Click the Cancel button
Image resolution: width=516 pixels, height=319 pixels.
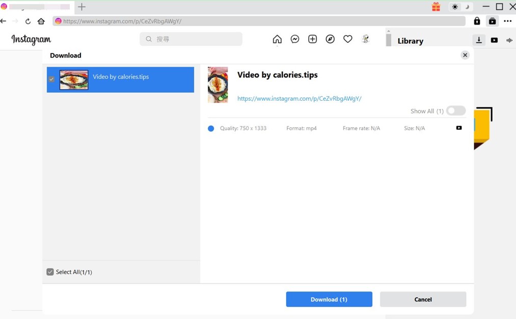tap(423, 299)
